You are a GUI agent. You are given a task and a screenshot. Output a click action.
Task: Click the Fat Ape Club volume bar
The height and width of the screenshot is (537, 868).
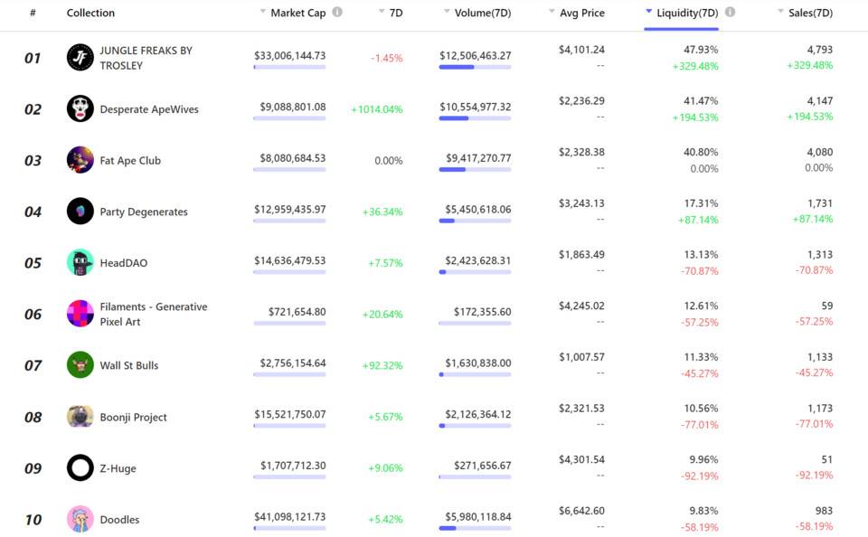[x=475, y=169]
